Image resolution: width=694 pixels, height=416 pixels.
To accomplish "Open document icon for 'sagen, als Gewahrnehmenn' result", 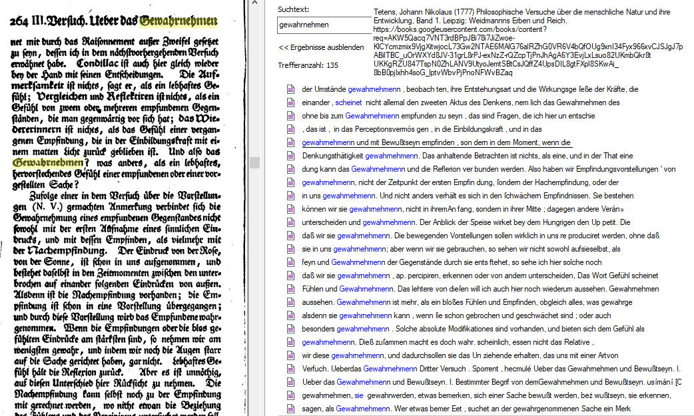I will [x=290, y=409].
